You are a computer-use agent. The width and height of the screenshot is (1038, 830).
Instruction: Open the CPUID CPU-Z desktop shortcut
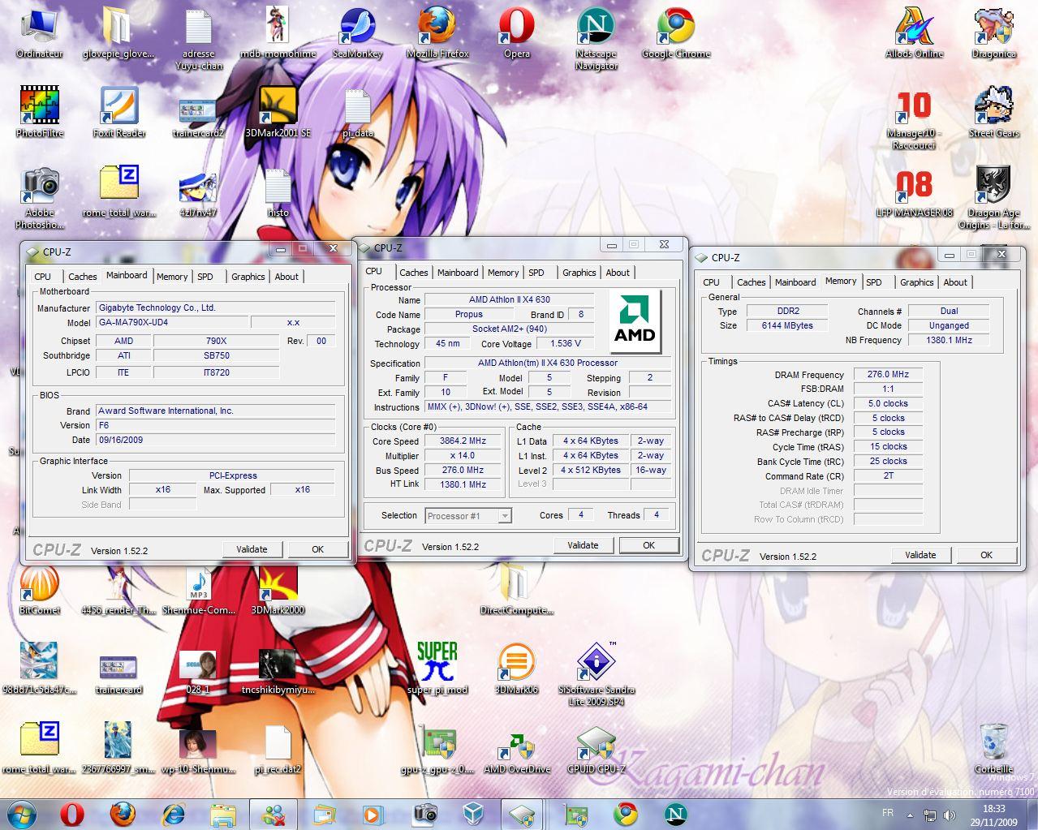[x=596, y=749]
